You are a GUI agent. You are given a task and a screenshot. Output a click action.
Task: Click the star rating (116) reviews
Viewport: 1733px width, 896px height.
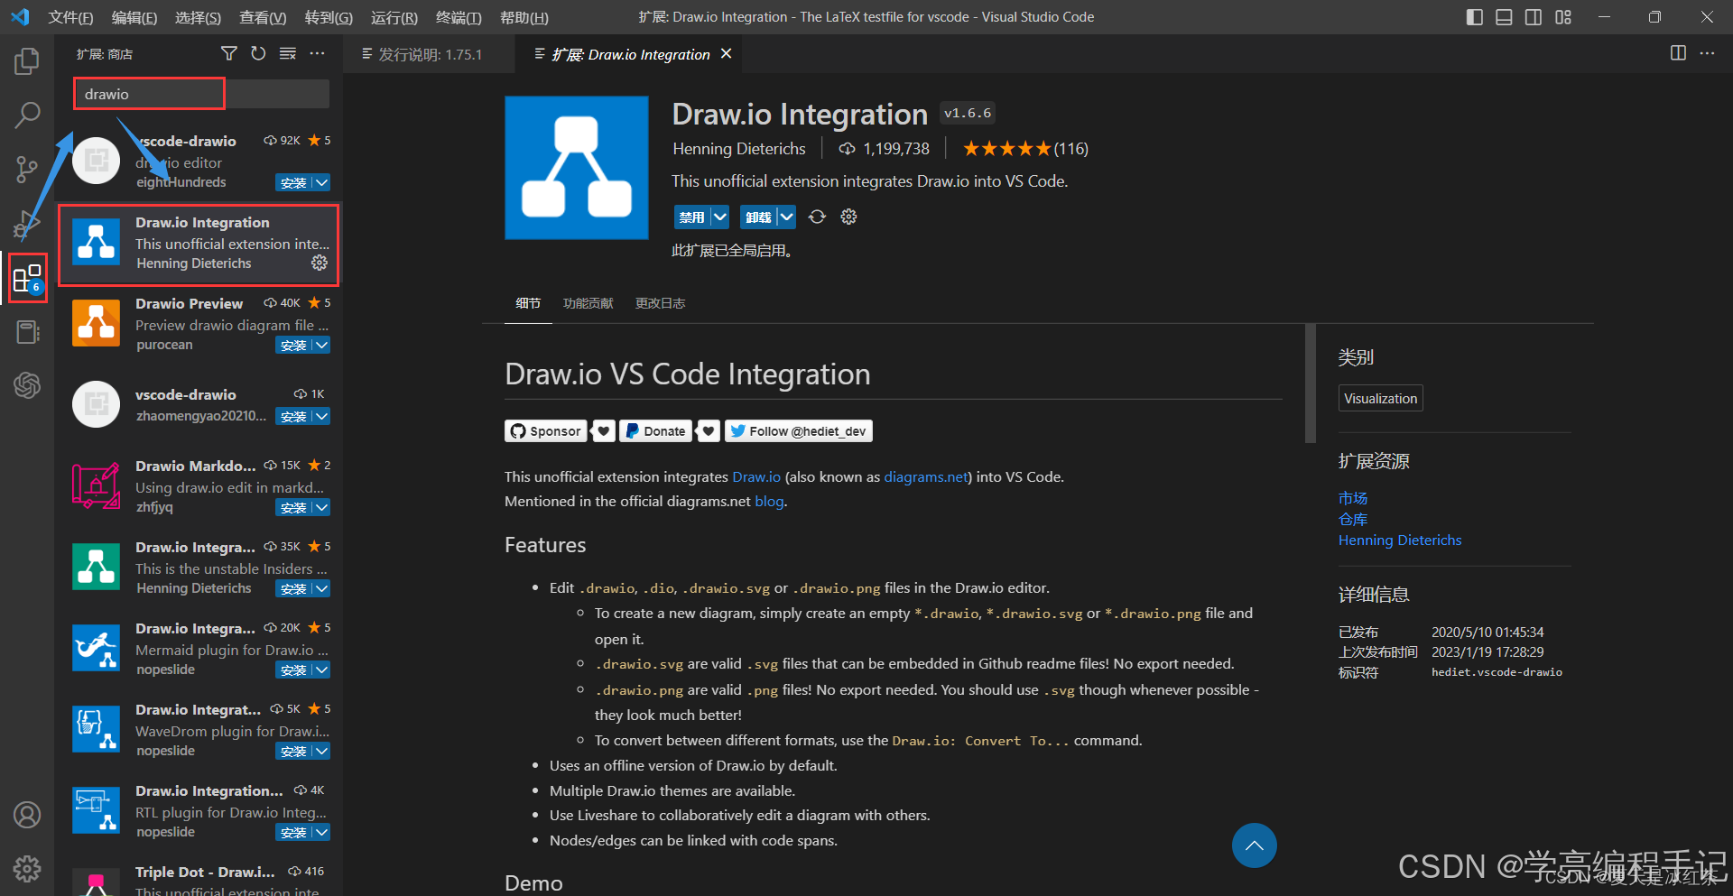pos(1025,149)
